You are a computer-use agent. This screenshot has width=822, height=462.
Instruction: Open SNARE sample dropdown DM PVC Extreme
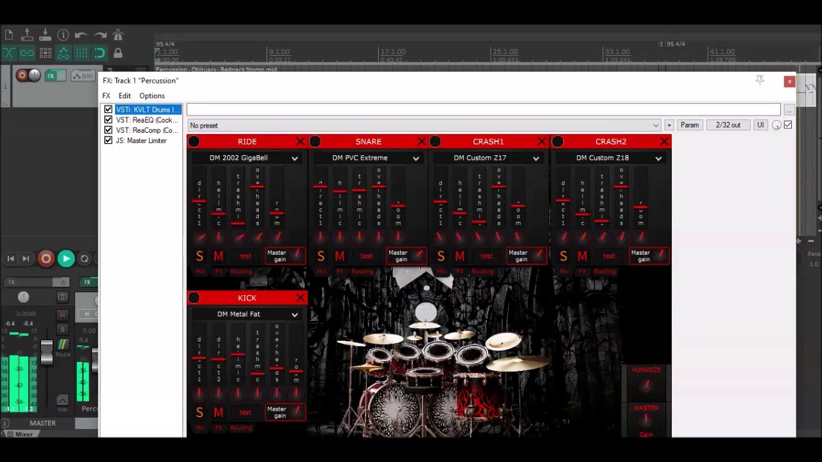[369, 158]
